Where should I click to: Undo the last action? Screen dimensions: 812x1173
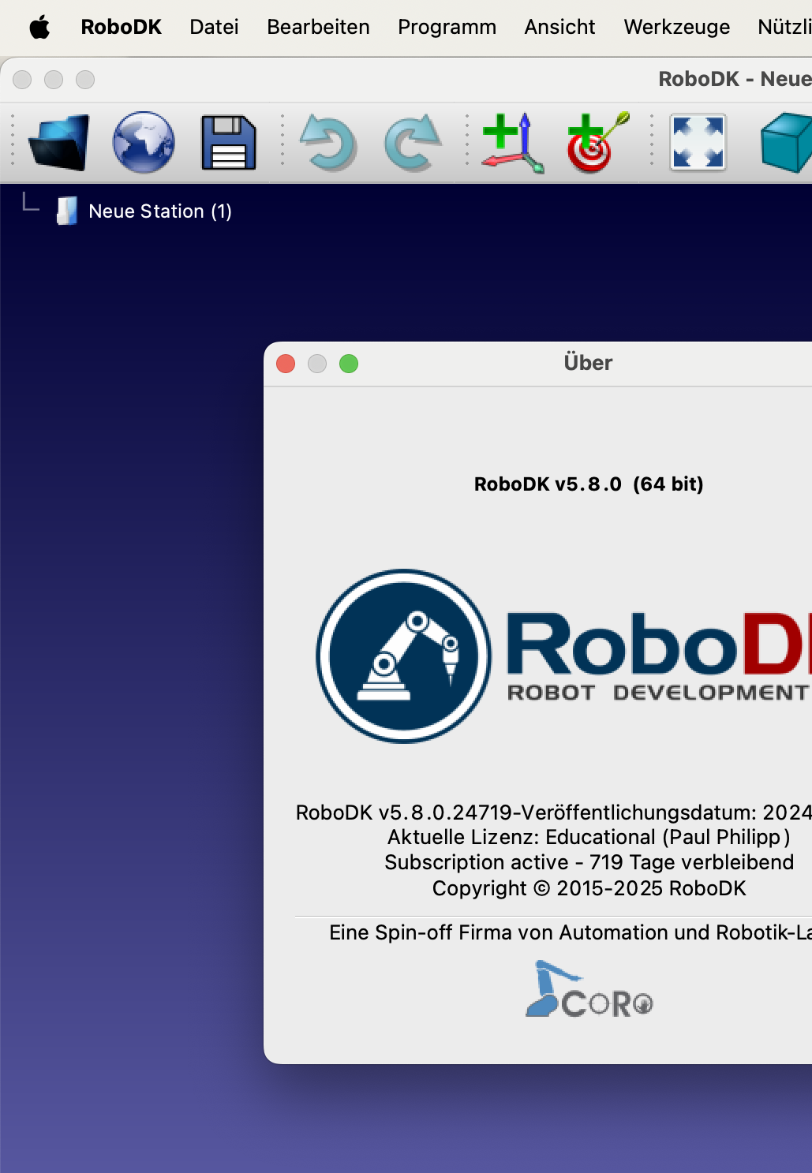click(328, 143)
